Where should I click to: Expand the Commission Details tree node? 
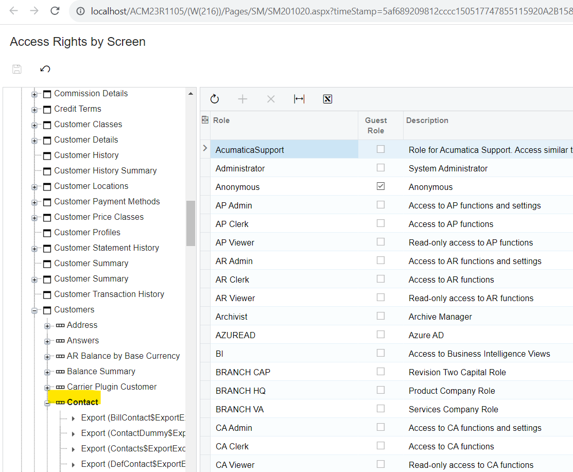click(34, 94)
